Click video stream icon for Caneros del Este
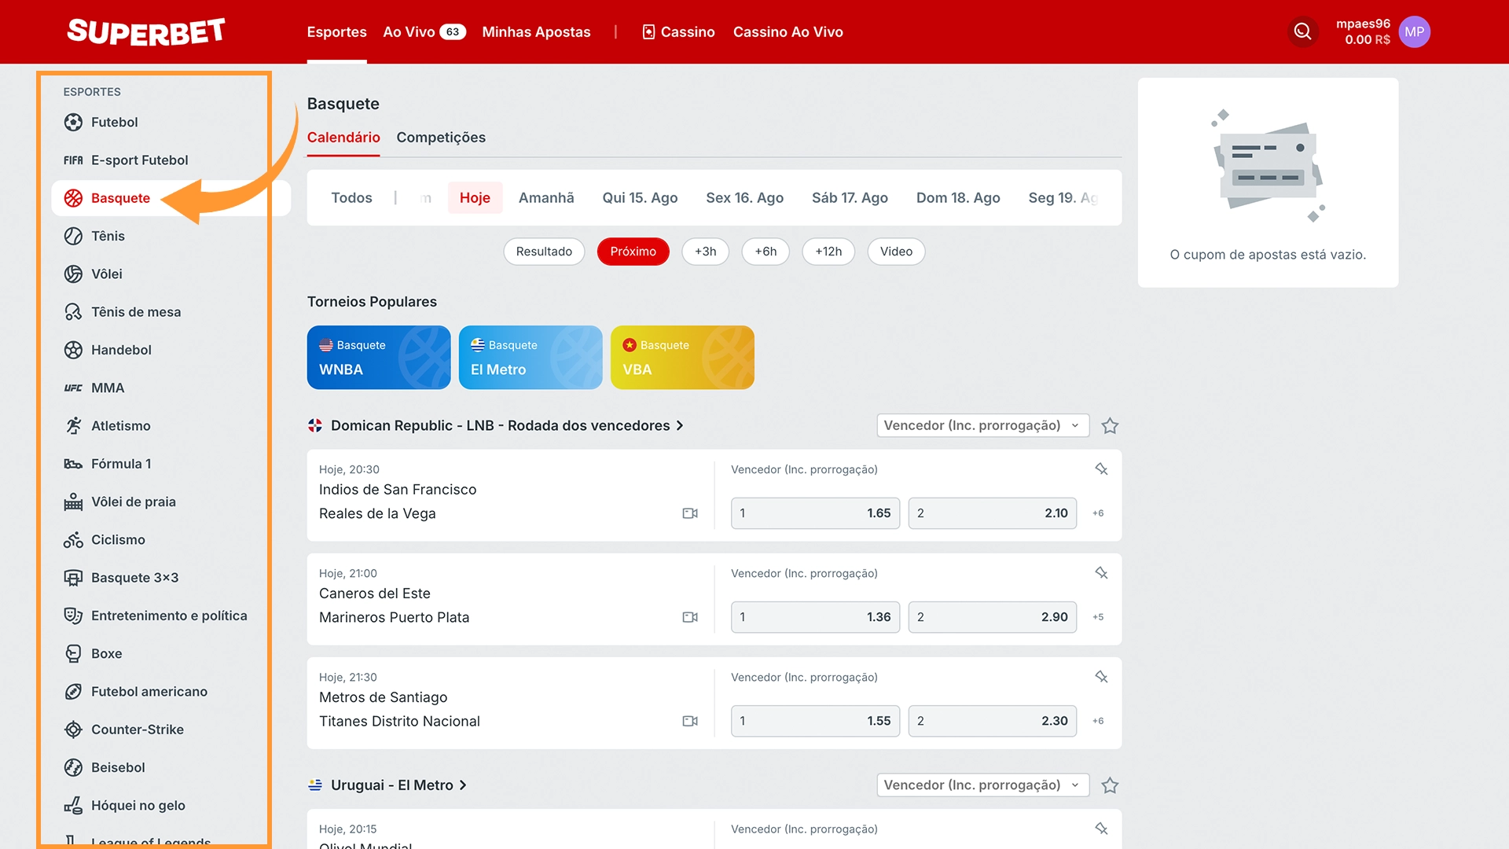The image size is (1509, 849). tap(690, 617)
